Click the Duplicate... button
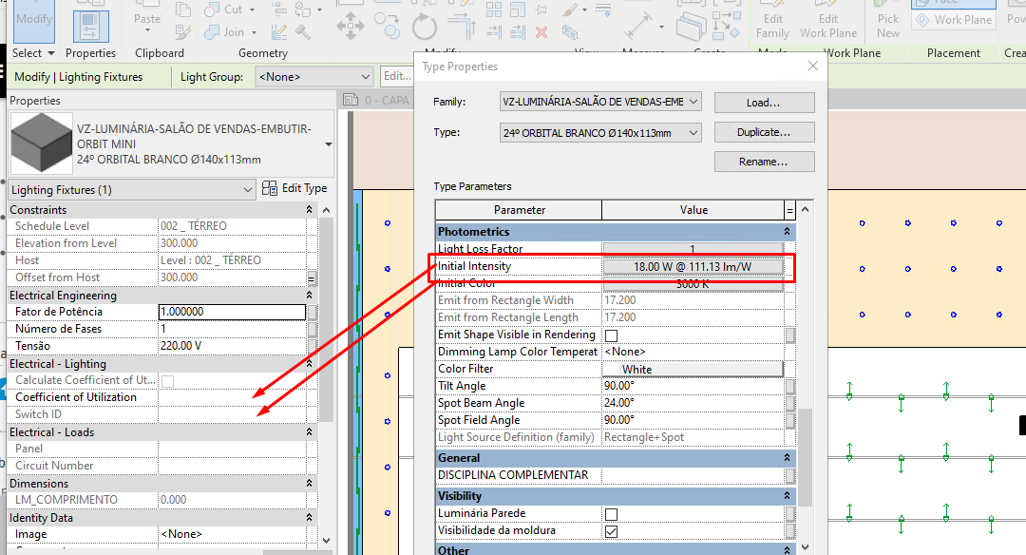The image size is (1026, 555). tap(764, 132)
